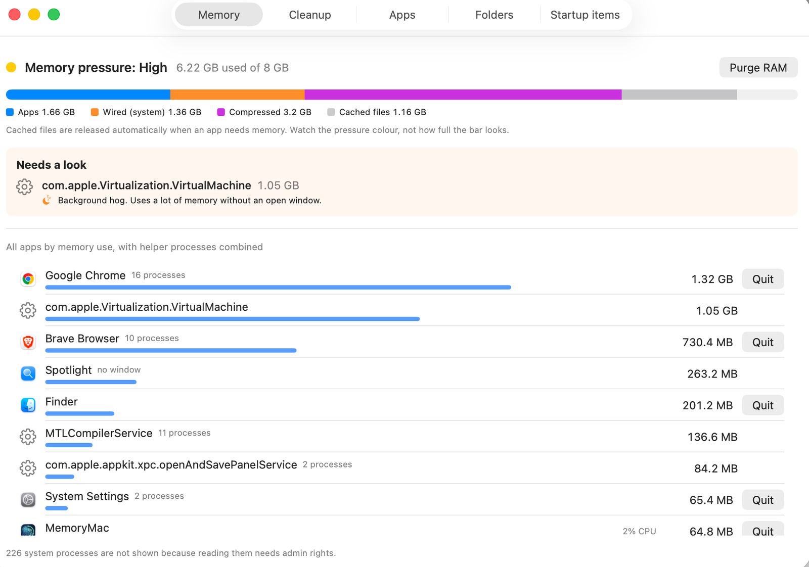Image resolution: width=809 pixels, height=567 pixels.
Task: Click the "1.32 GB" value for Chrome
Action: click(712, 279)
